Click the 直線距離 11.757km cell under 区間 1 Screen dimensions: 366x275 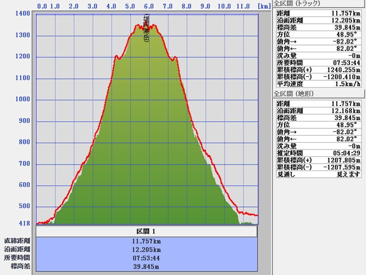click(146, 241)
